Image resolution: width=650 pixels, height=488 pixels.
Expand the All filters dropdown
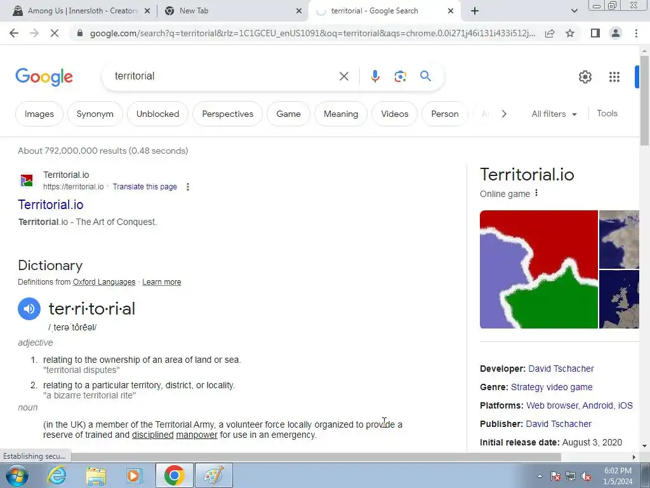click(554, 114)
